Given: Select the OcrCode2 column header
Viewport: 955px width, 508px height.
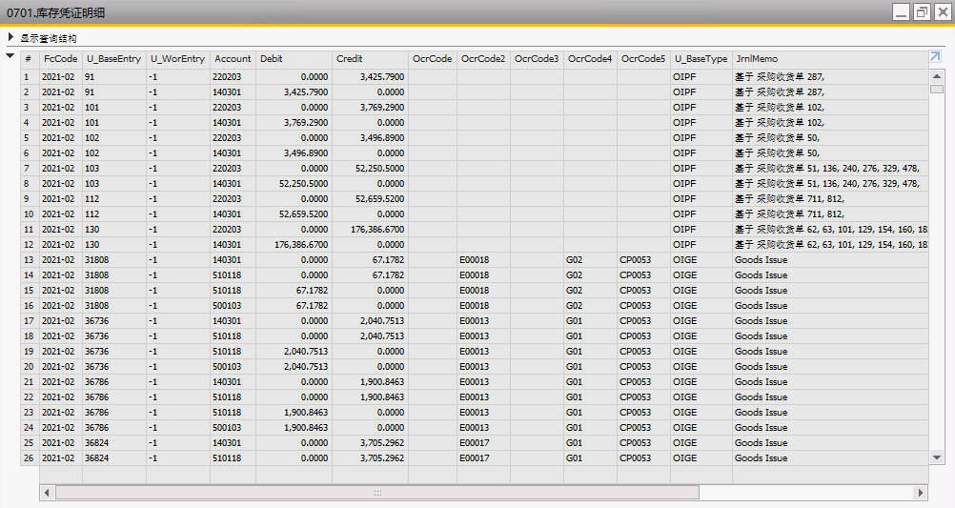Looking at the screenshot, I should [x=483, y=59].
